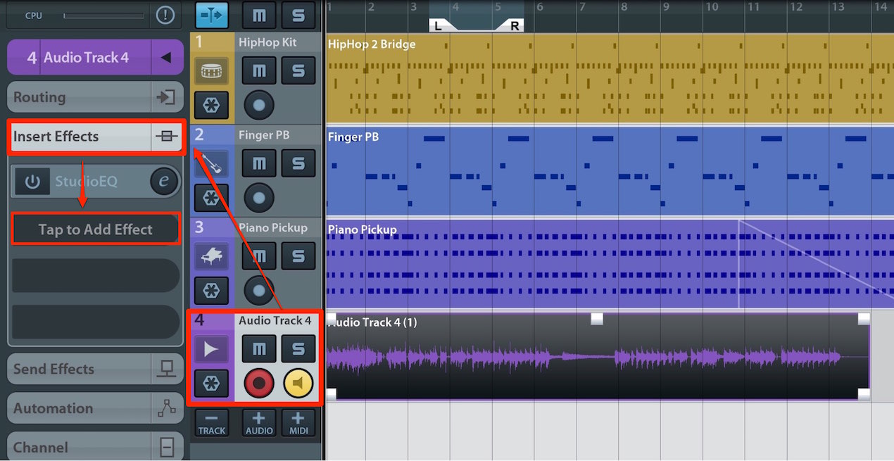Image resolution: width=894 pixels, height=461 pixels.
Task: Solo Audio Track 4
Action: 298,348
